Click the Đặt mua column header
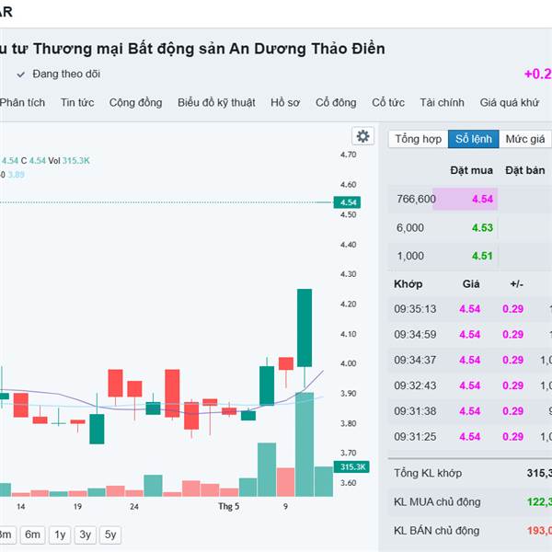 [x=471, y=170]
